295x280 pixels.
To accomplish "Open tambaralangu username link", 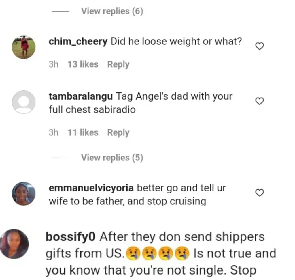I will (x=81, y=96).
